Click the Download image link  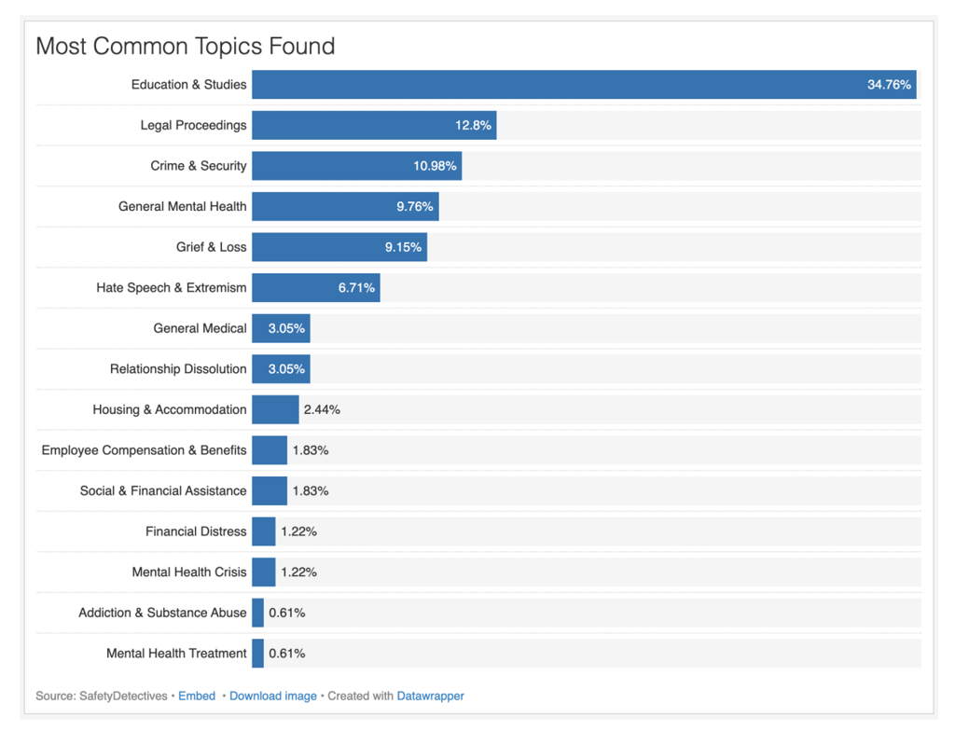click(273, 696)
